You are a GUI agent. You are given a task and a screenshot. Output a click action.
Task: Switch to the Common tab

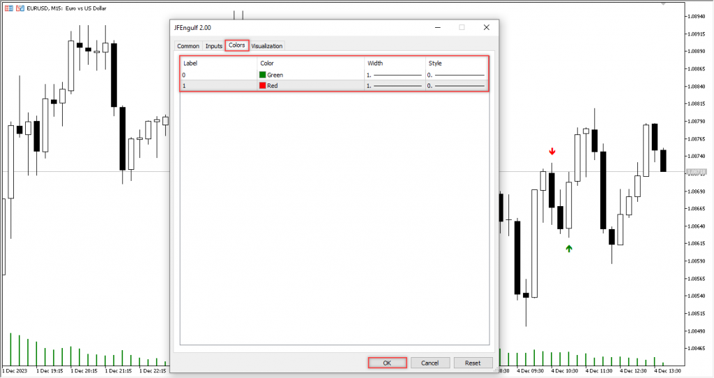188,46
